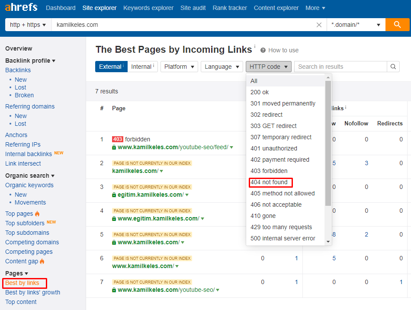
Task: Toggle the Internal links filter
Action: 142,67
